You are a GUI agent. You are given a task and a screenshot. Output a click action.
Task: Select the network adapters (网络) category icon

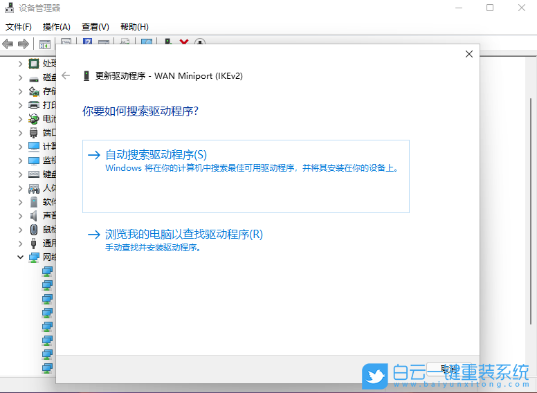click(34, 257)
